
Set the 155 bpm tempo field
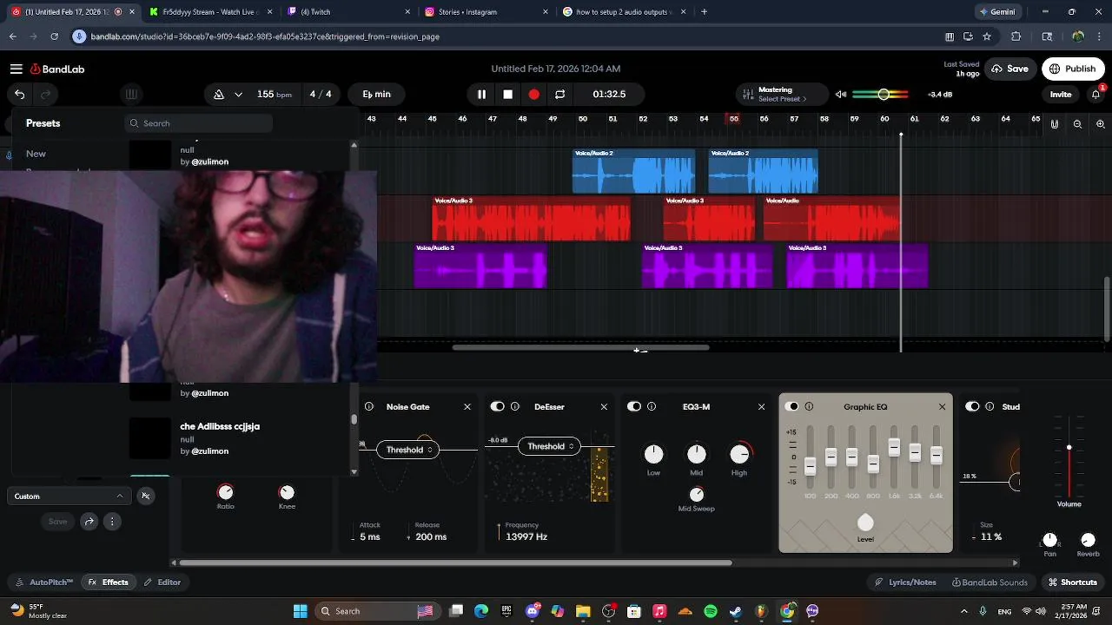(274, 94)
